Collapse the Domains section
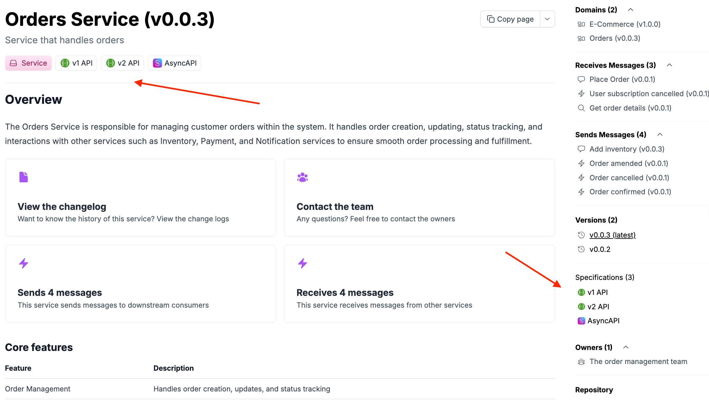Viewport: 709px width, 400px height. pyautogui.click(x=630, y=10)
